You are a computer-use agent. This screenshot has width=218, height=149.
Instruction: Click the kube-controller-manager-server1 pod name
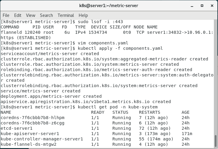coord(42,139)
